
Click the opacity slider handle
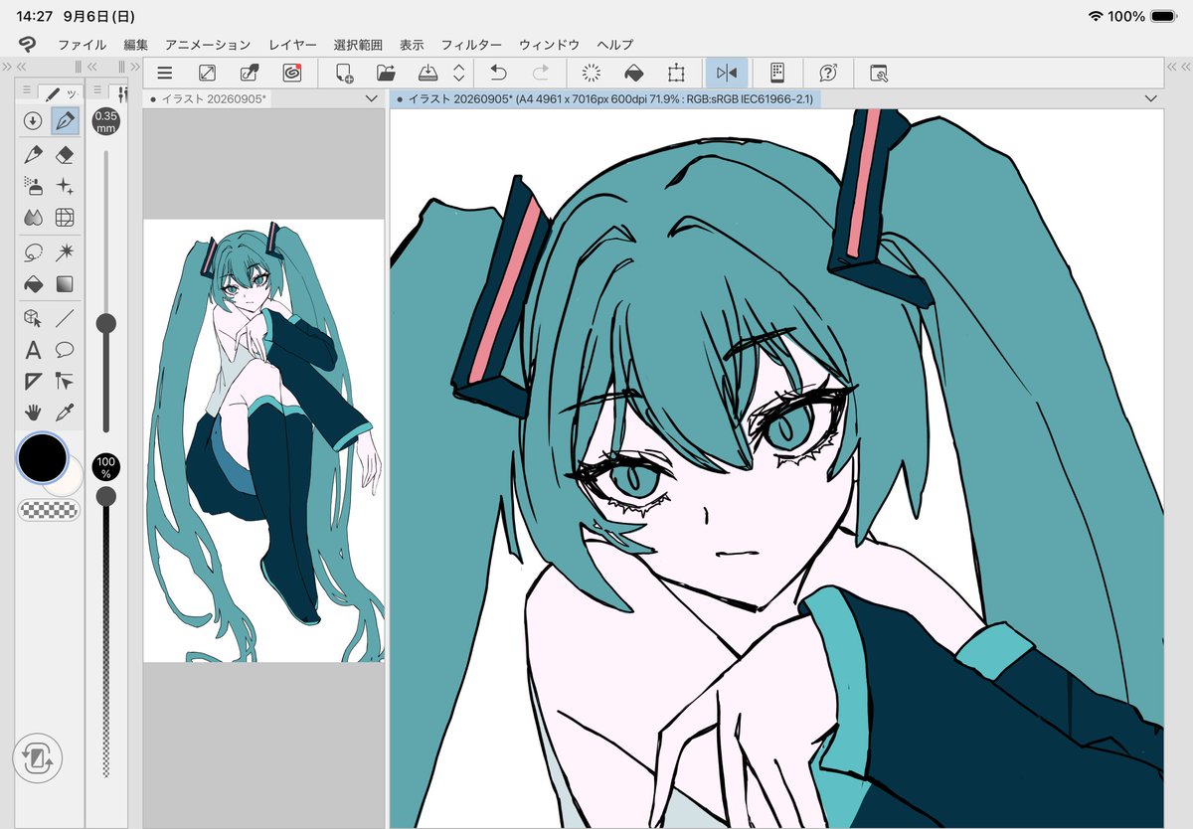click(x=105, y=495)
